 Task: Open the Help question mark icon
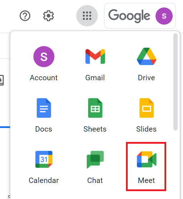(x=25, y=16)
